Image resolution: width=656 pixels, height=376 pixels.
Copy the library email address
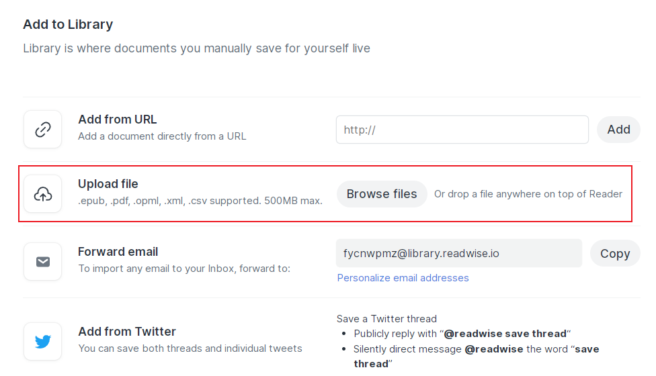point(615,253)
